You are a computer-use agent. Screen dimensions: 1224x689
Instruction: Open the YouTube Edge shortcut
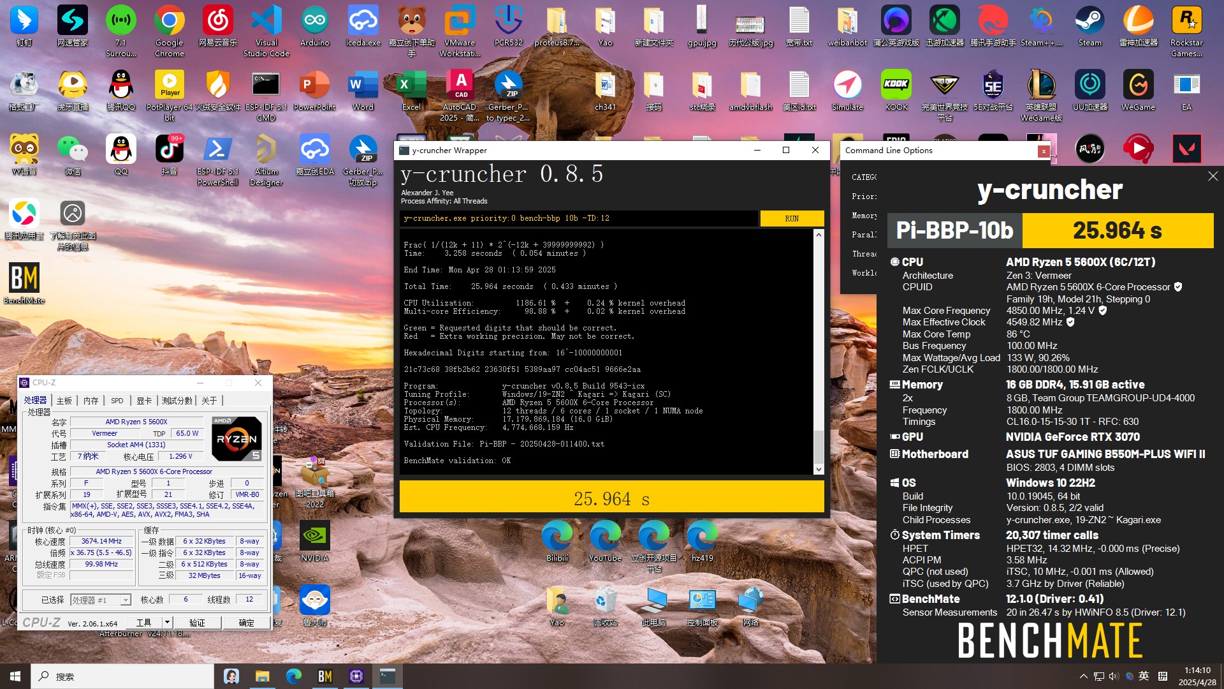[x=605, y=541]
